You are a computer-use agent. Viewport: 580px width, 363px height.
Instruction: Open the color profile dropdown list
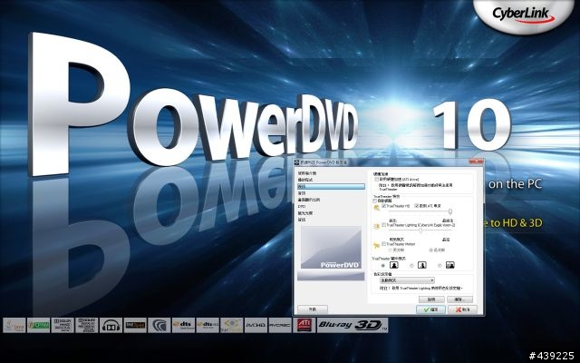pyautogui.click(x=407, y=280)
